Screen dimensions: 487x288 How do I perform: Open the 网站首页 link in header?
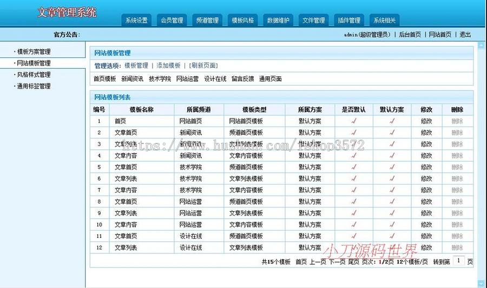pos(440,35)
